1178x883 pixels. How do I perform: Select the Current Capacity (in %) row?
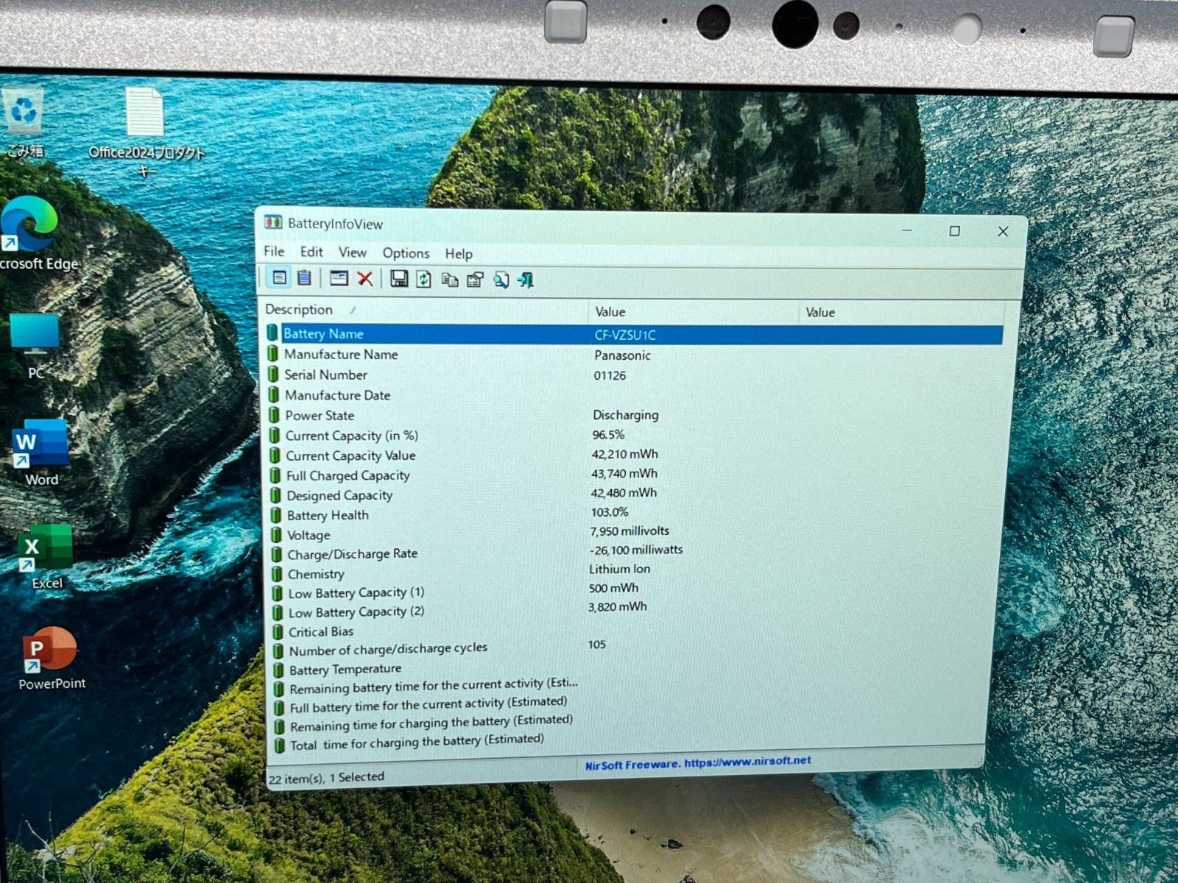(x=634, y=435)
